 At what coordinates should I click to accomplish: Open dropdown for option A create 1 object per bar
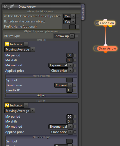point(73,16)
